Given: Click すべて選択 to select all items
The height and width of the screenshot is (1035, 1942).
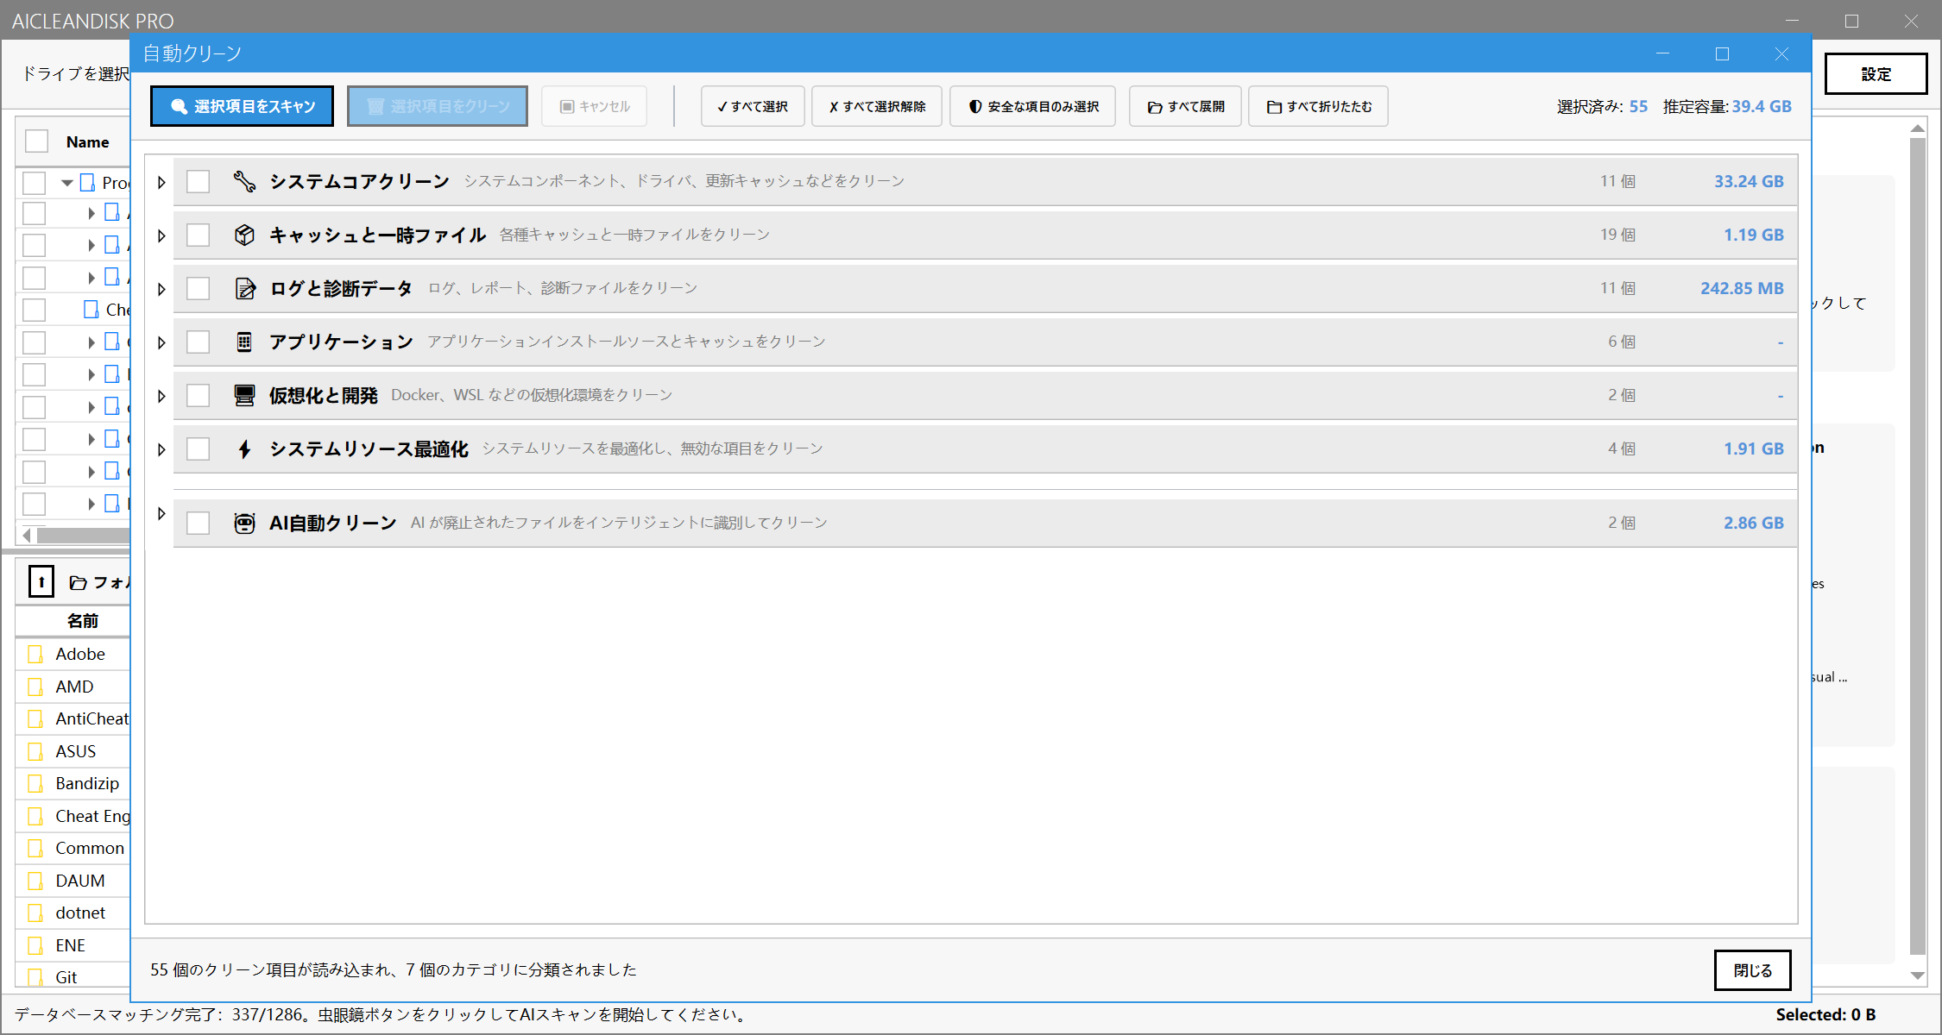Looking at the screenshot, I should [x=752, y=105].
